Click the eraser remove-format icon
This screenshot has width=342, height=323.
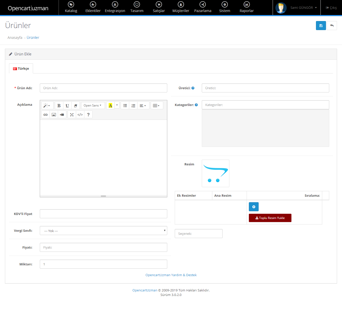(x=75, y=105)
